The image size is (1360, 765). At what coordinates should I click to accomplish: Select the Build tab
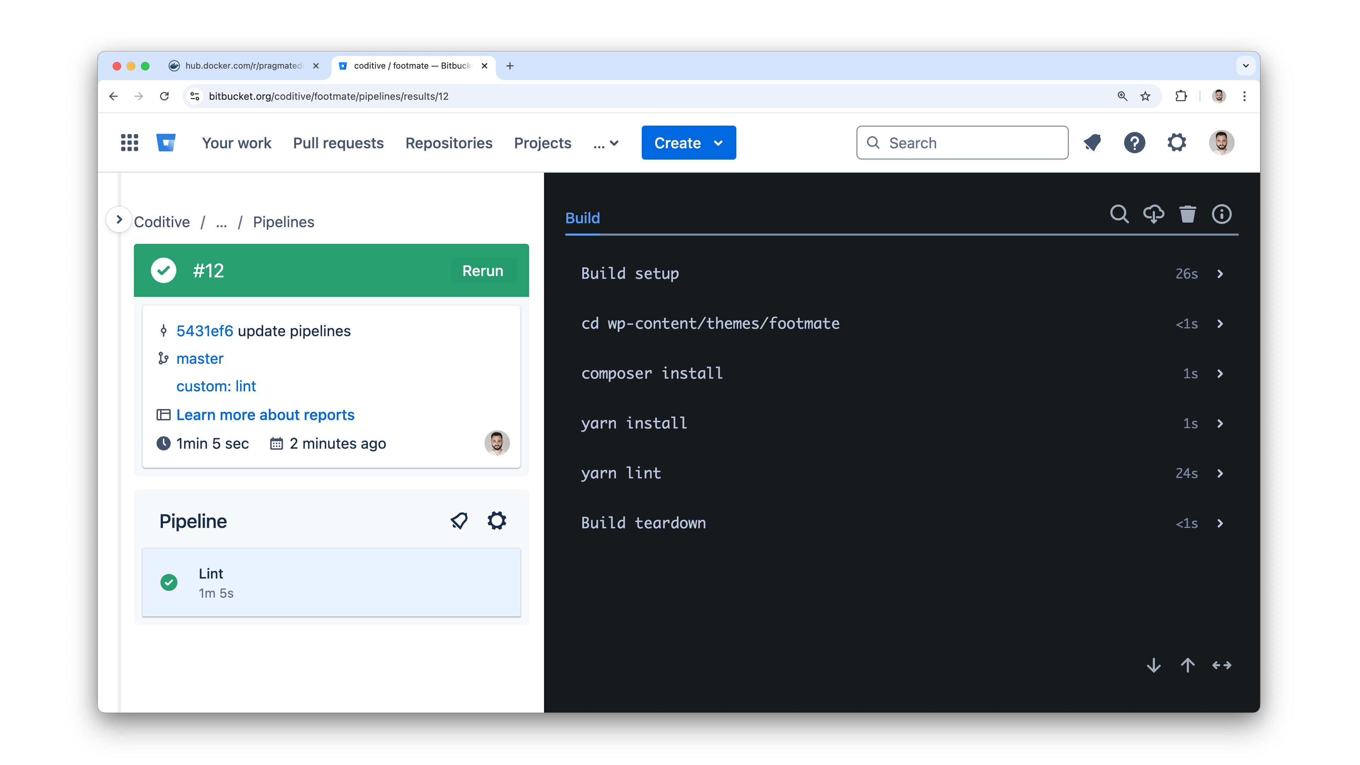pyautogui.click(x=582, y=218)
